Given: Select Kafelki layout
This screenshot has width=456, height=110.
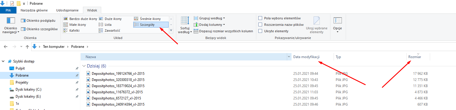Looking at the screenshot, I should pos(72,31).
